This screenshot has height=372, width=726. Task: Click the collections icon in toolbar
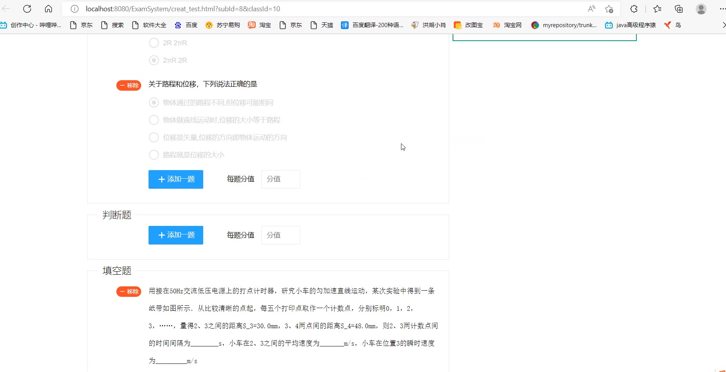[679, 9]
